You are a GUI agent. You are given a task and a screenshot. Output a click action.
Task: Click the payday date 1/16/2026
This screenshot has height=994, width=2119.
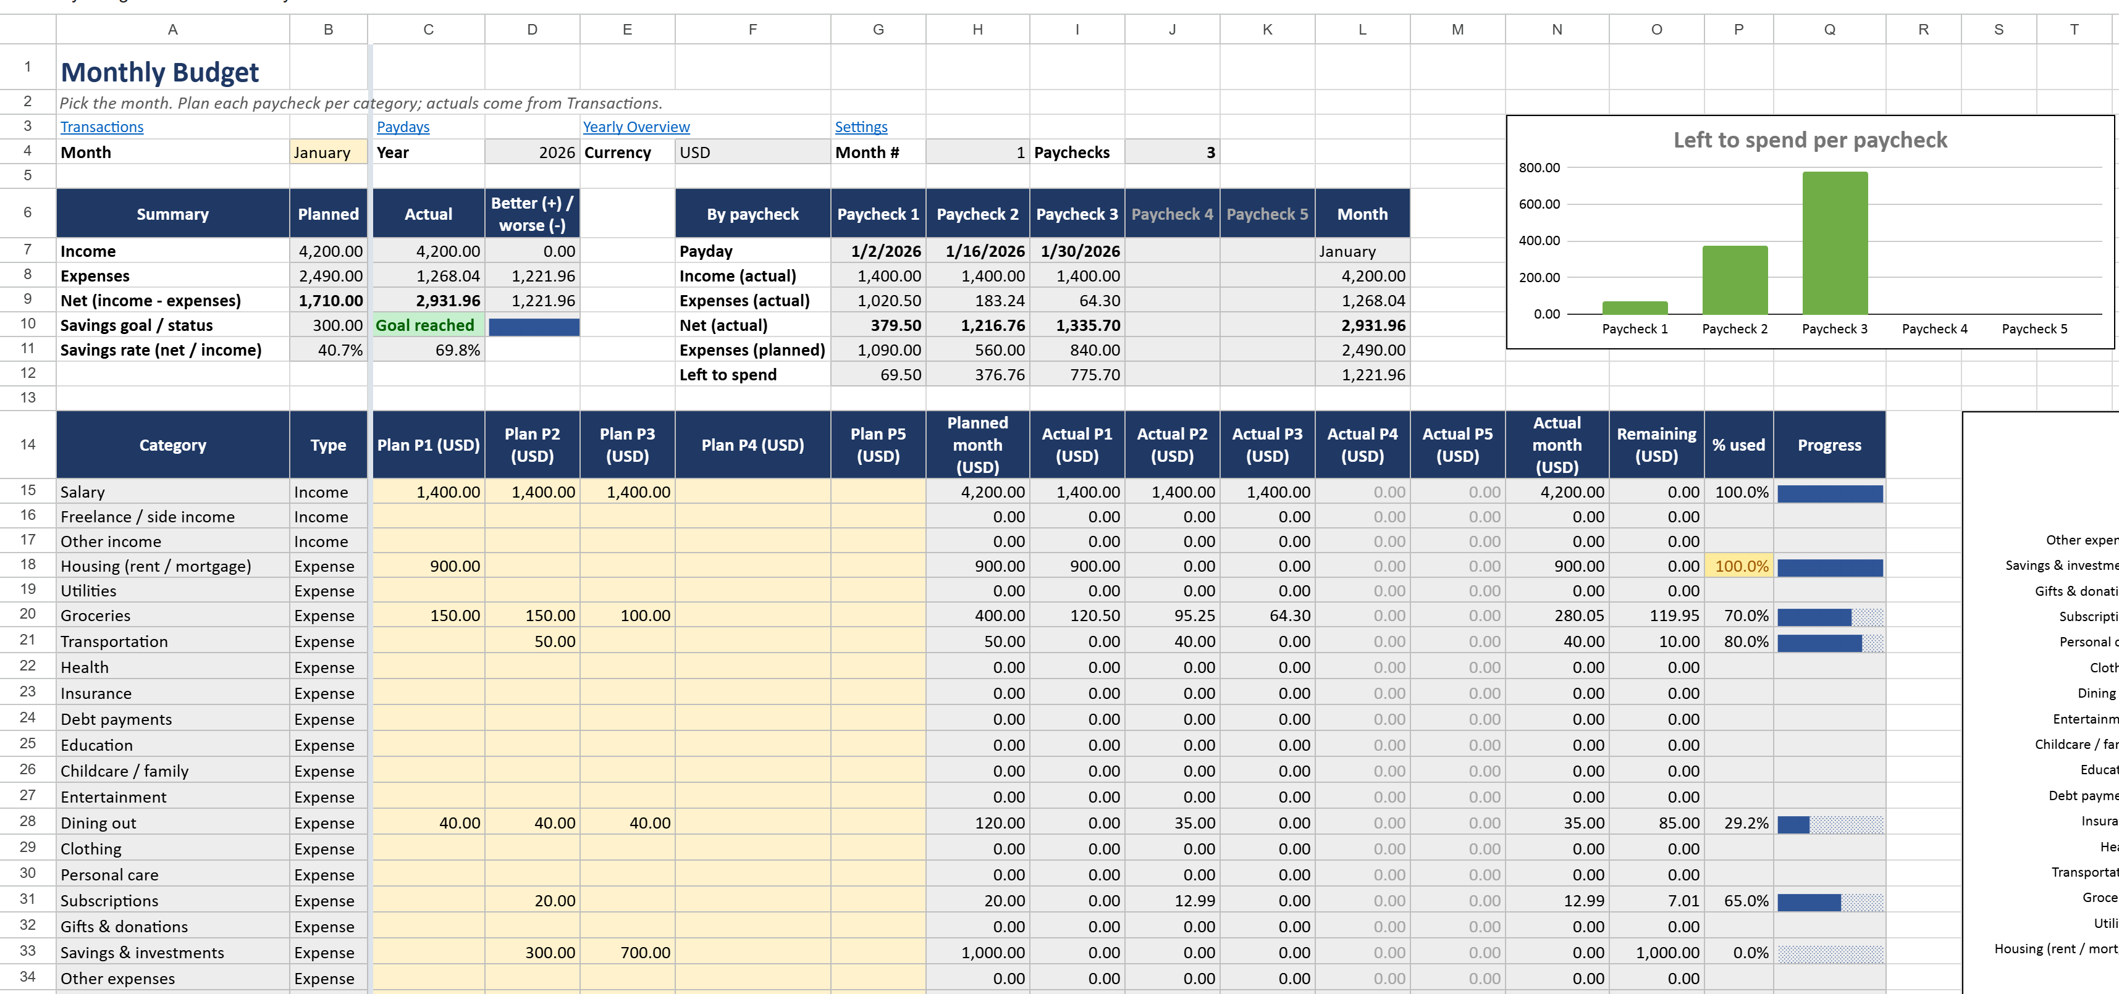coord(978,251)
